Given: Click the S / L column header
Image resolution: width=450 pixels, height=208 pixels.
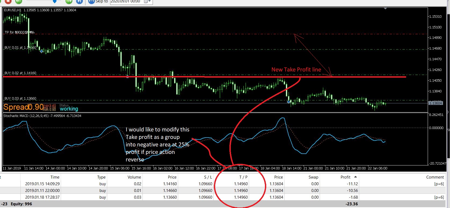Looking at the screenshot, I should [208, 177].
